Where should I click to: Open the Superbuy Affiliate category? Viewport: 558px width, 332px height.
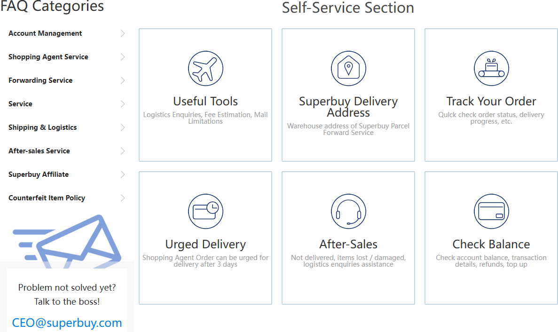point(39,174)
